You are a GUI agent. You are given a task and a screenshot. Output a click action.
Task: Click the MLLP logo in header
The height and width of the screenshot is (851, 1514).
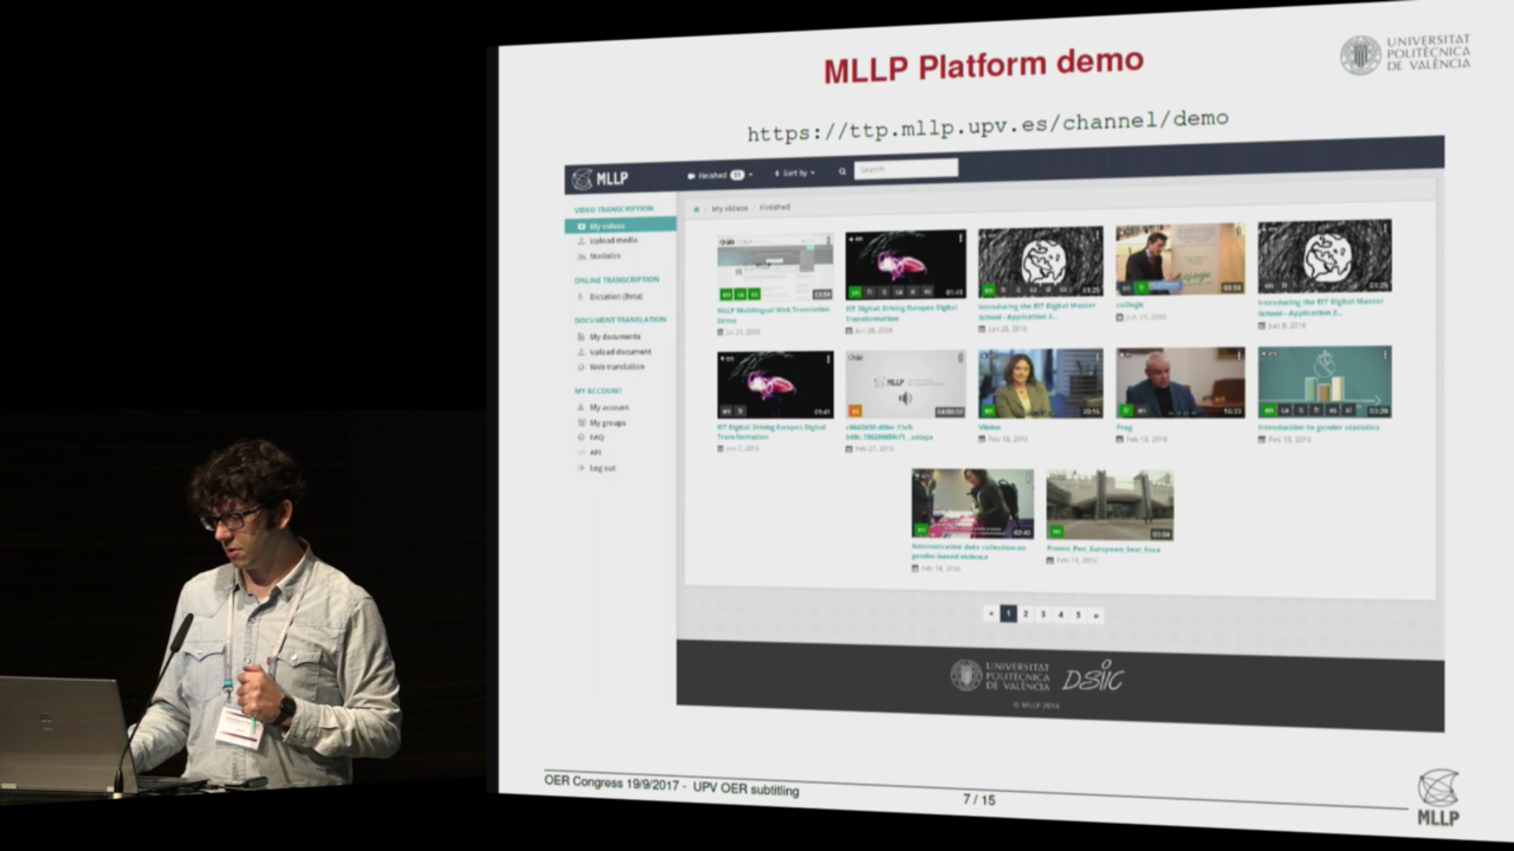tap(600, 179)
